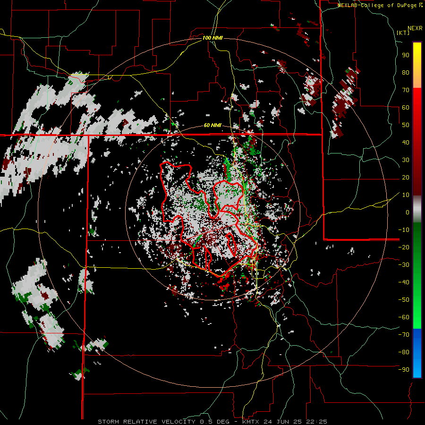Click the 70 label on velocity scale

coord(406,90)
